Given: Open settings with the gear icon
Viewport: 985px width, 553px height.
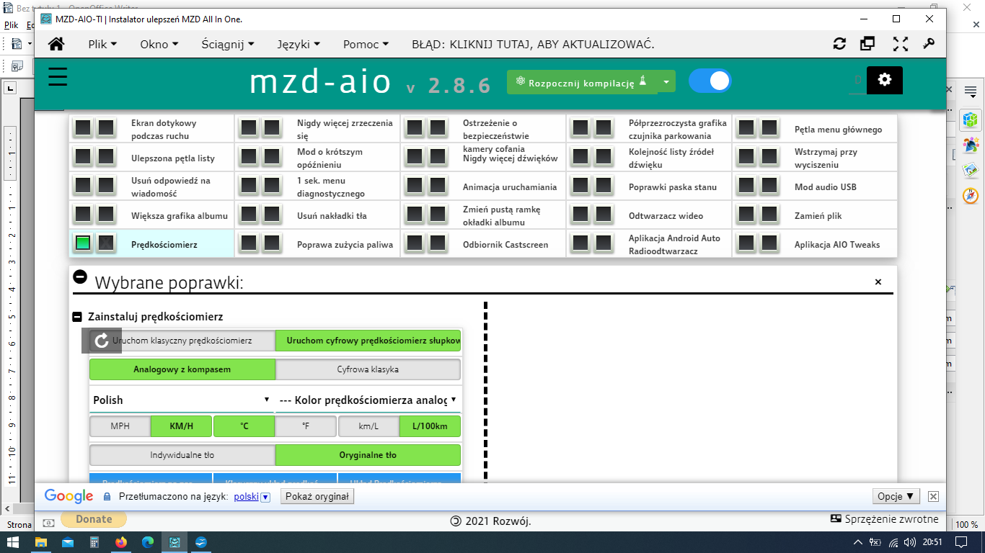Looking at the screenshot, I should coord(885,80).
